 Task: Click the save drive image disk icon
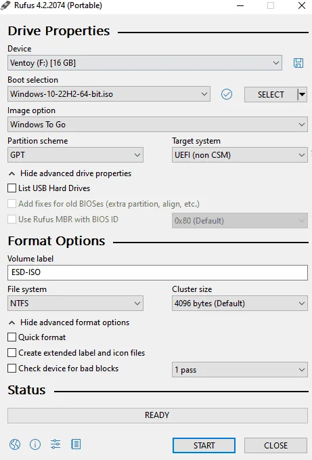(x=298, y=63)
